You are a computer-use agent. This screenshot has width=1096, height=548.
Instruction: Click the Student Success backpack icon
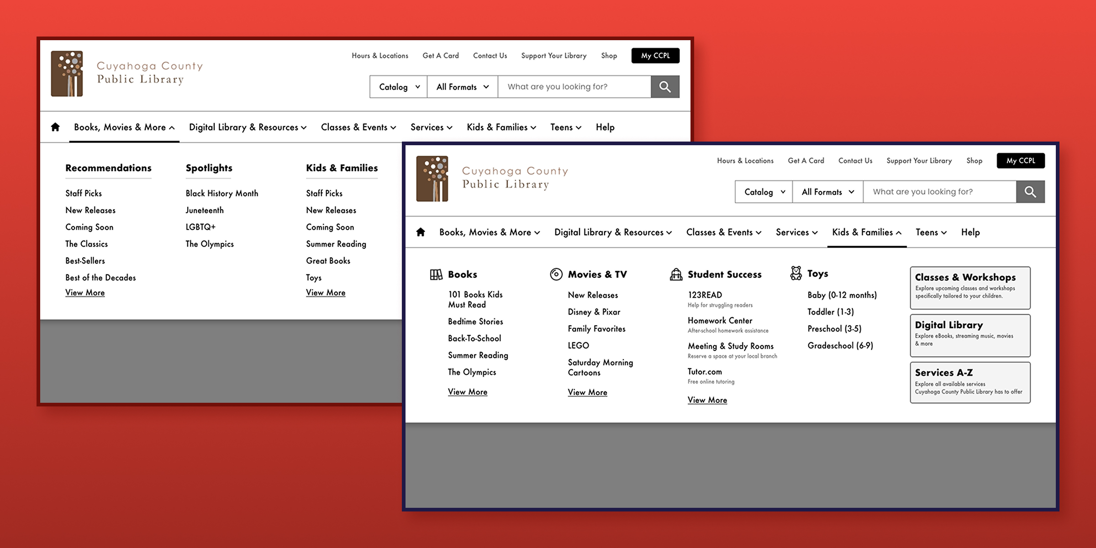click(x=676, y=274)
